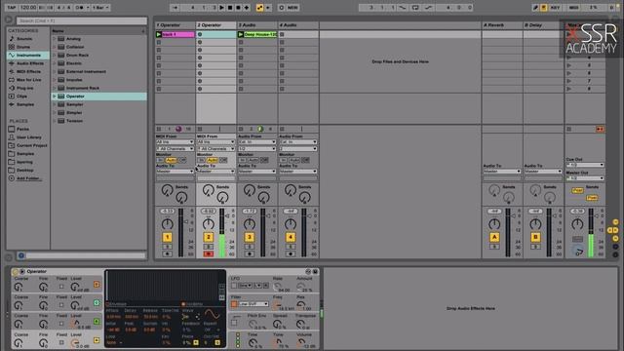Select the Sounds category icon

(12, 39)
